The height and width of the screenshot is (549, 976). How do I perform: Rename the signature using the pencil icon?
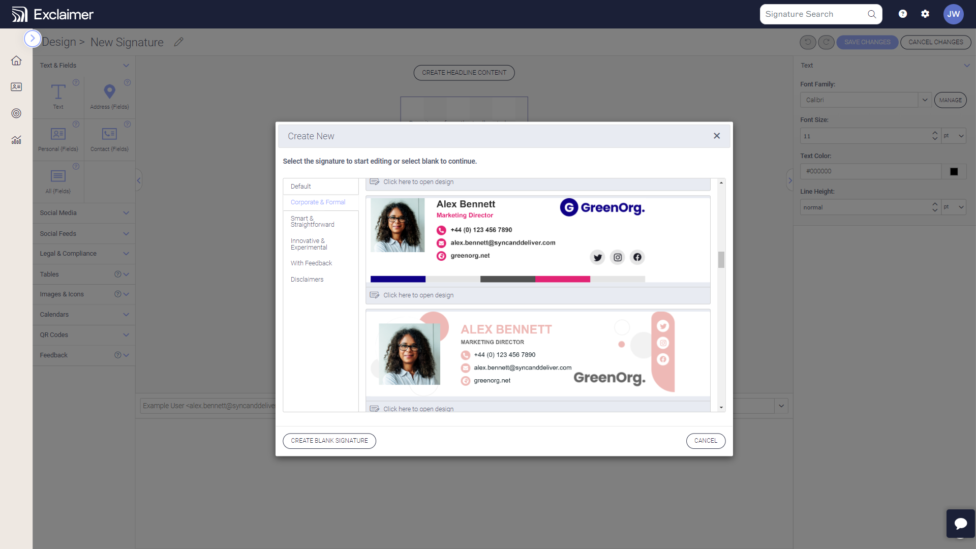coord(179,42)
